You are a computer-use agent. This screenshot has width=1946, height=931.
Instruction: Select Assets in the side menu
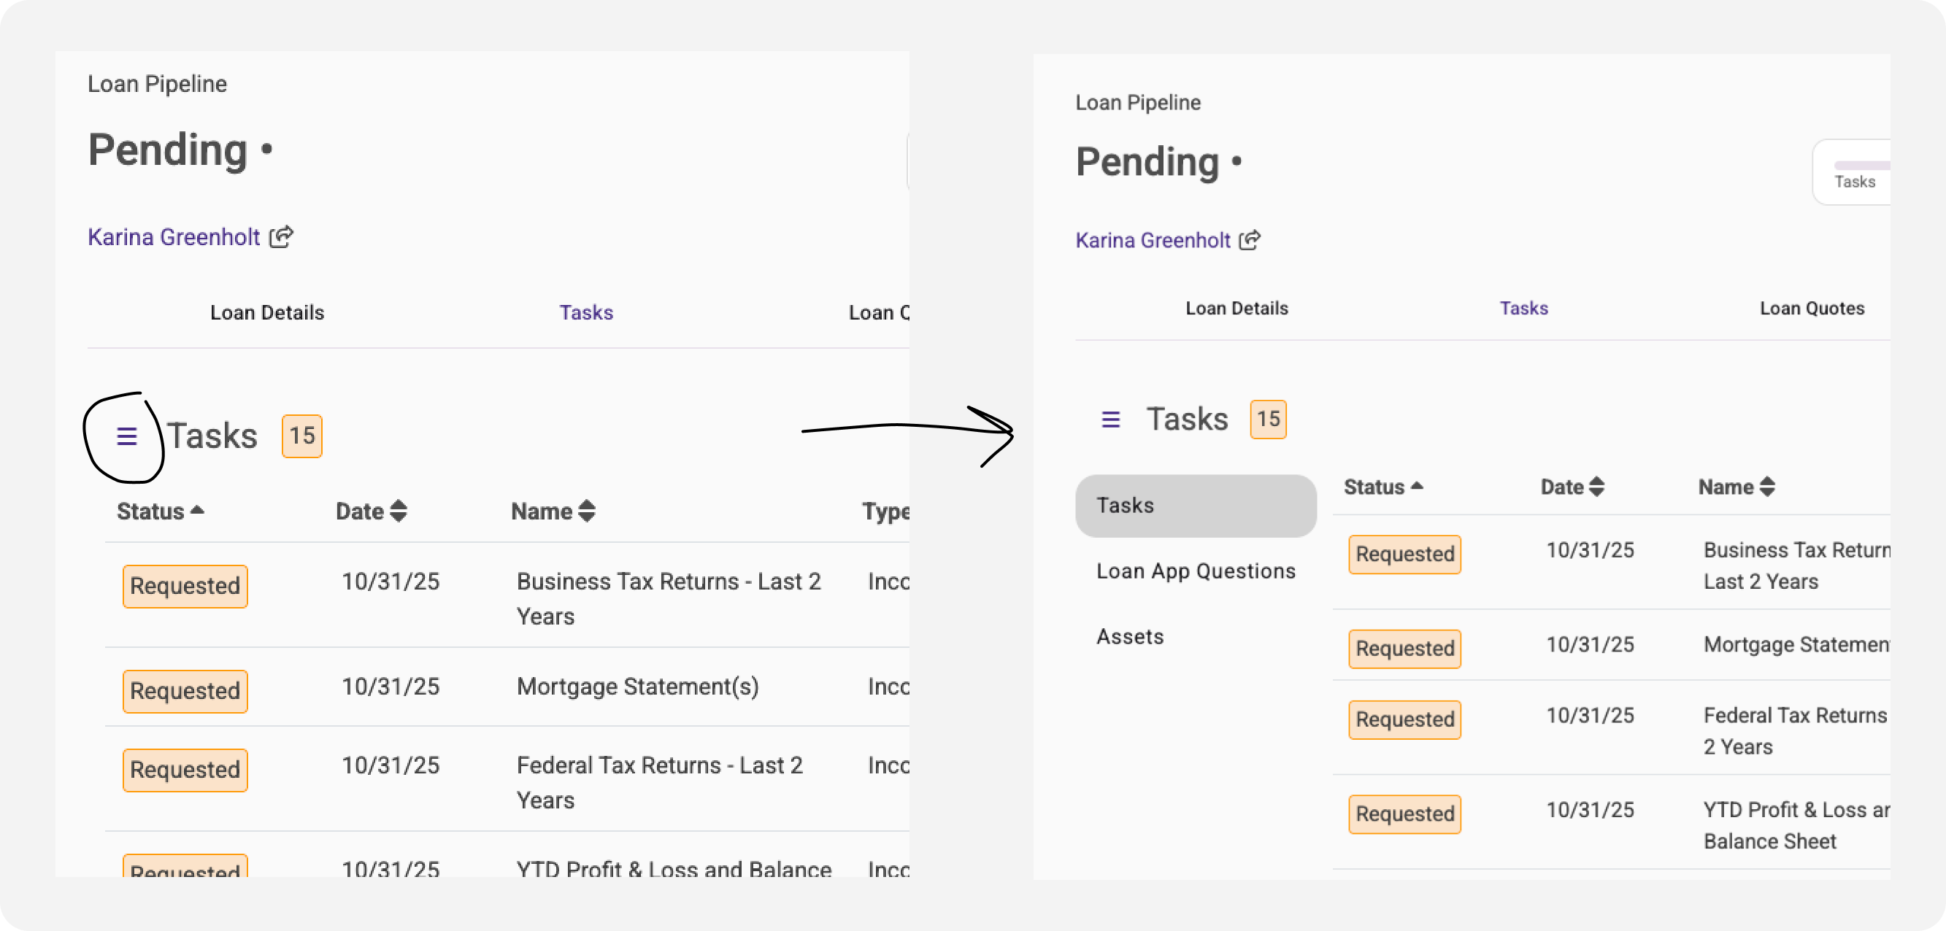tap(1129, 636)
